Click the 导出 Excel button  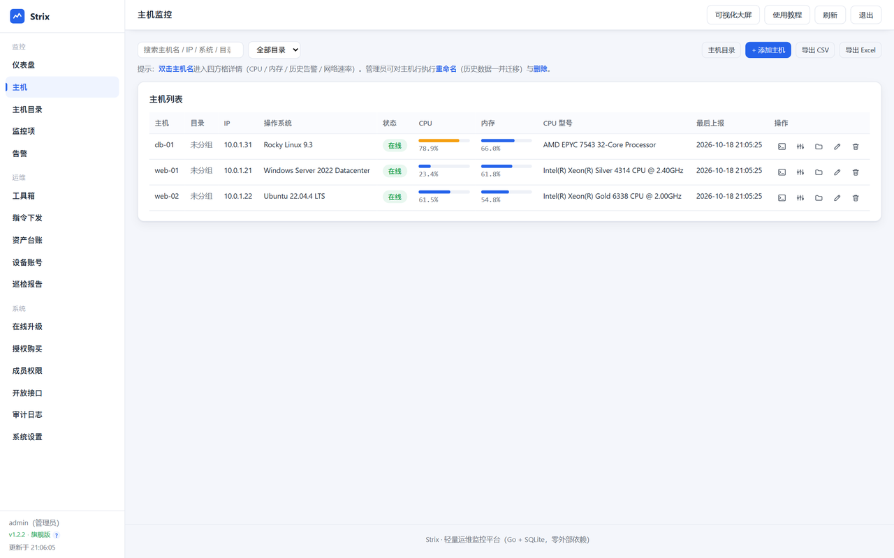click(x=860, y=50)
